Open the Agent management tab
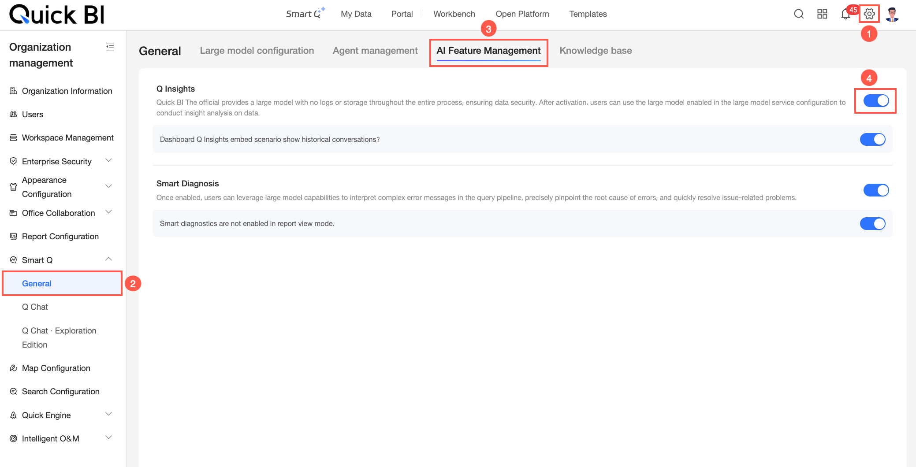This screenshot has height=467, width=916. [x=375, y=51]
